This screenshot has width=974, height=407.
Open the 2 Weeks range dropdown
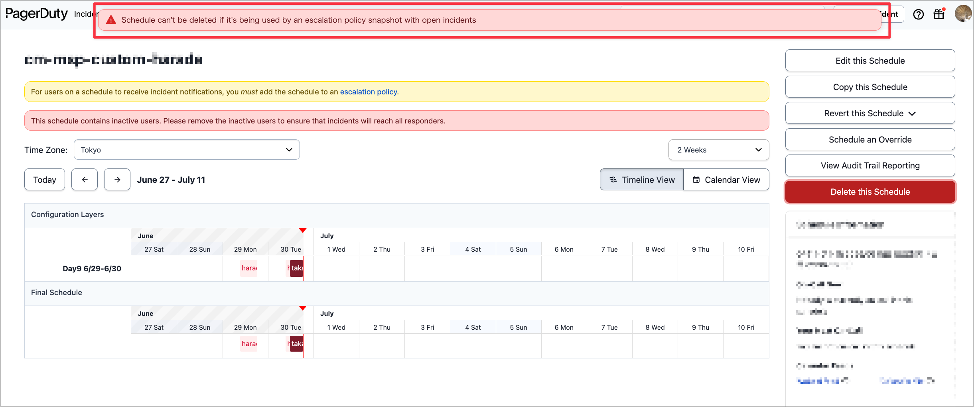pyautogui.click(x=719, y=150)
